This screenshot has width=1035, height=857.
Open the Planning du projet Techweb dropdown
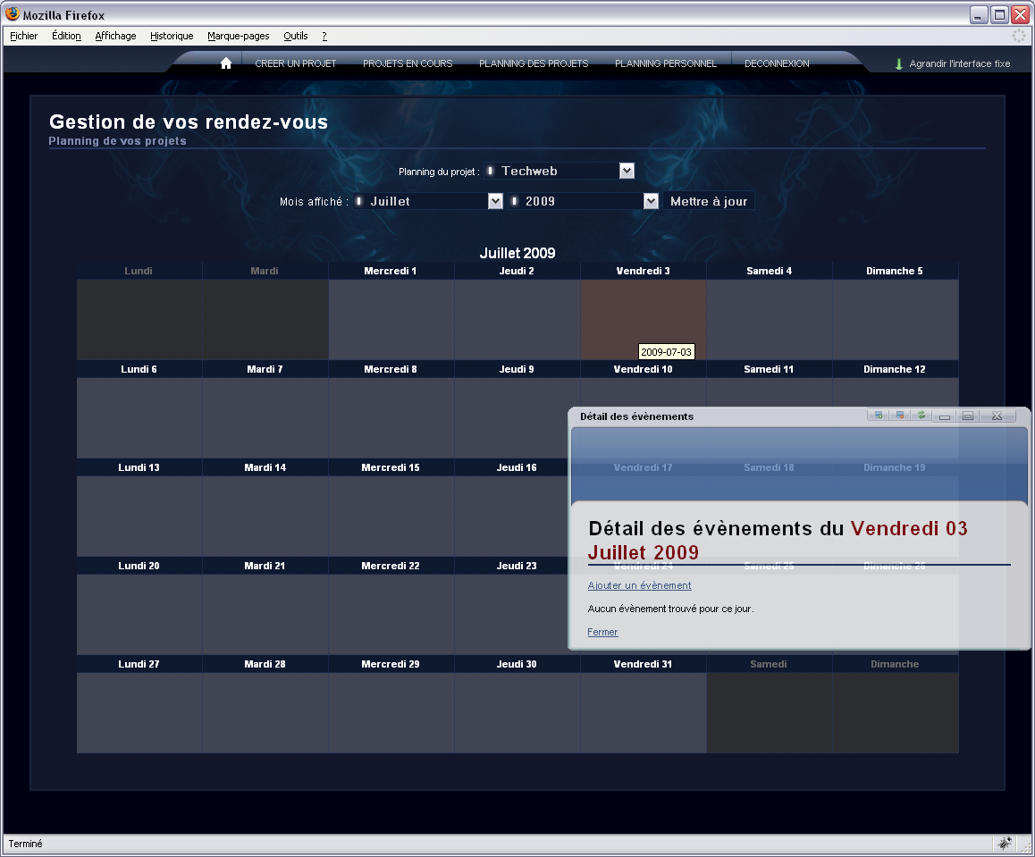click(627, 171)
